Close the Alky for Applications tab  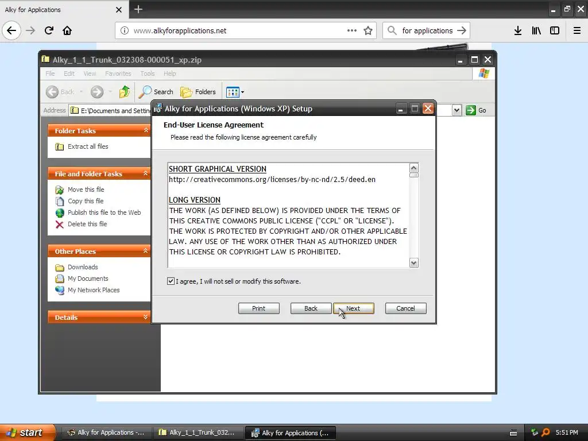(118, 10)
